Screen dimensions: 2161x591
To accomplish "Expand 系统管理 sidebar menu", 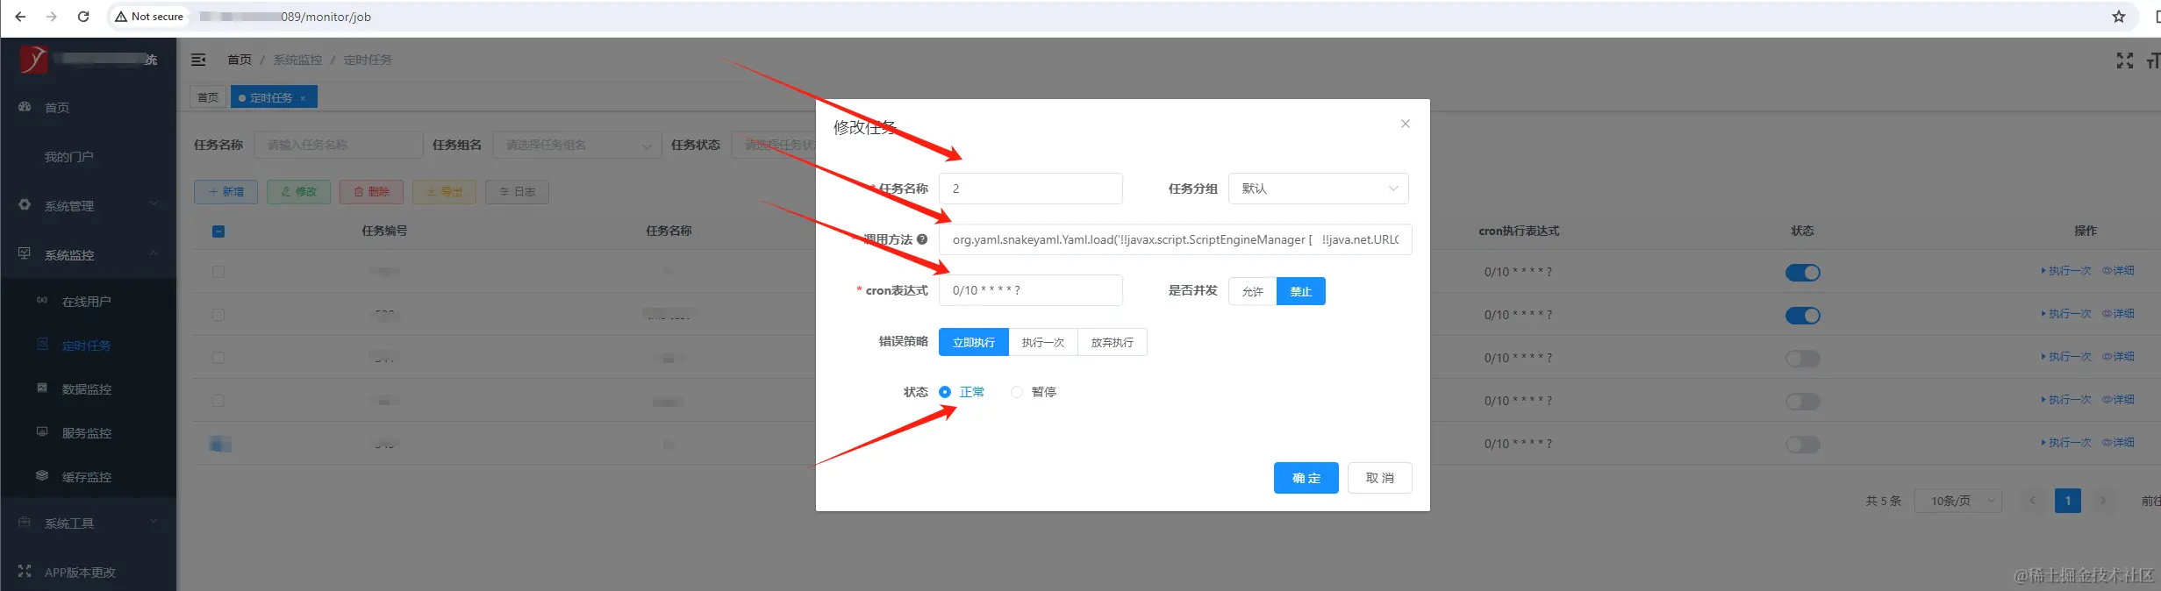I will coord(88,205).
